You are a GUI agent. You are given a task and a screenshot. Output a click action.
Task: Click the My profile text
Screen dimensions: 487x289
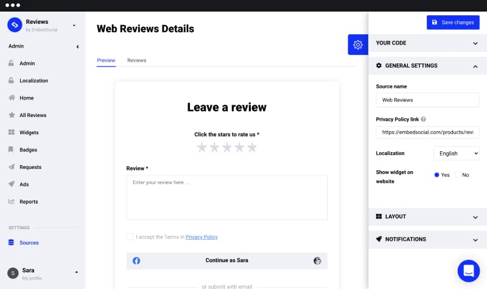32,278
